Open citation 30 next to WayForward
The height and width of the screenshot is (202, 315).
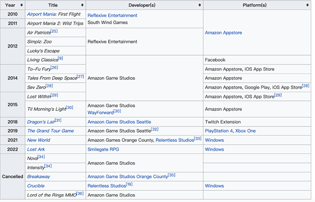(117, 111)
